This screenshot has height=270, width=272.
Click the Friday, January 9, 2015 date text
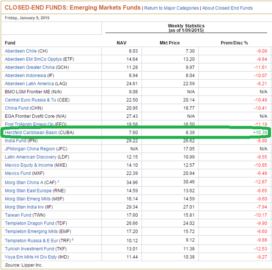27,18
